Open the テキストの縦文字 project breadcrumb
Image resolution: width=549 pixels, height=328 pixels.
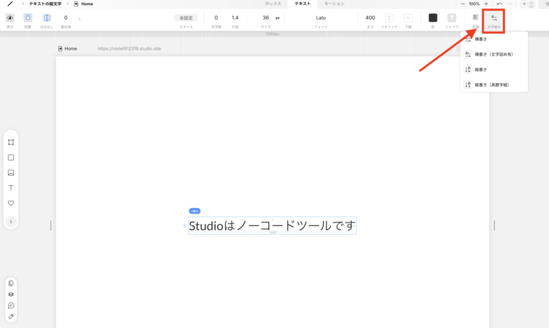pyautogui.click(x=45, y=4)
